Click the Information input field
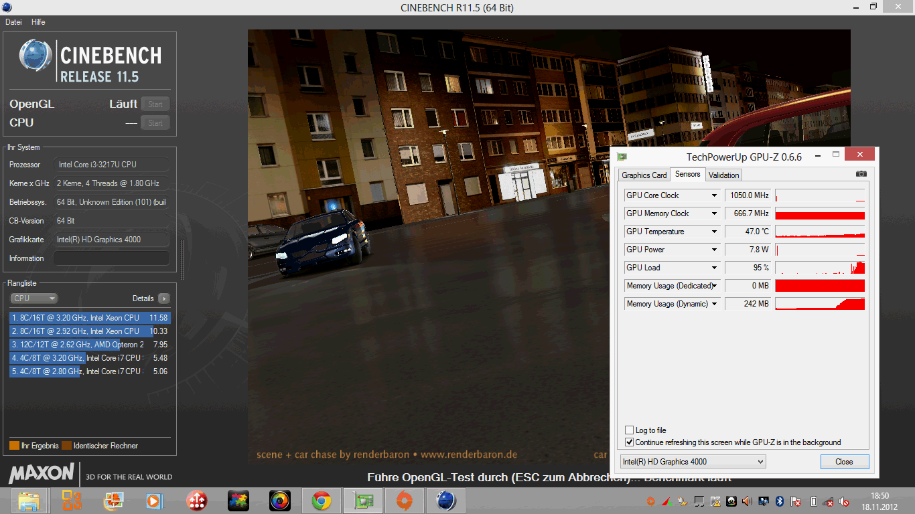915x514 pixels. pyautogui.click(x=111, y=258)
